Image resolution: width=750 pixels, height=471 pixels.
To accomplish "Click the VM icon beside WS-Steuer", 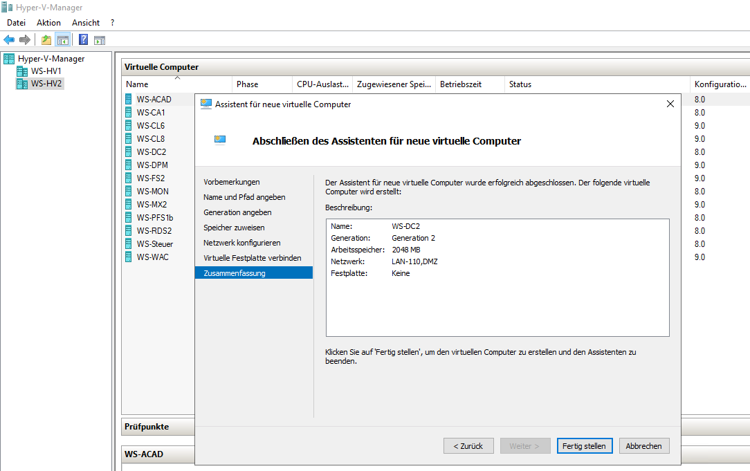I will point(129,244).
